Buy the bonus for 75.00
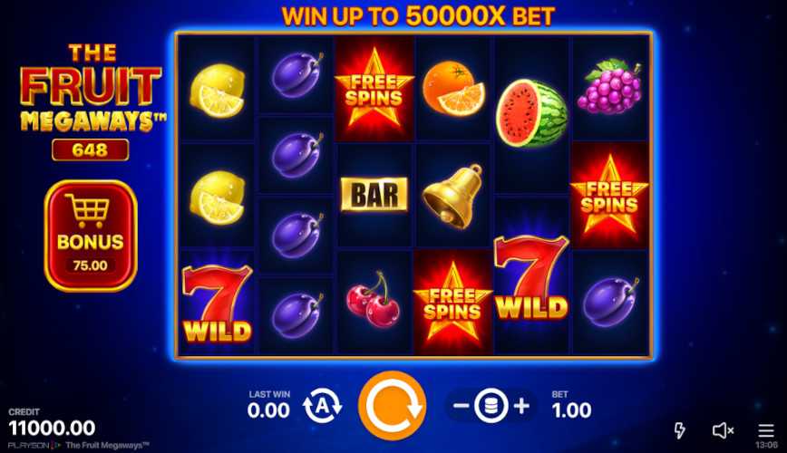 [x=91, y=236]
